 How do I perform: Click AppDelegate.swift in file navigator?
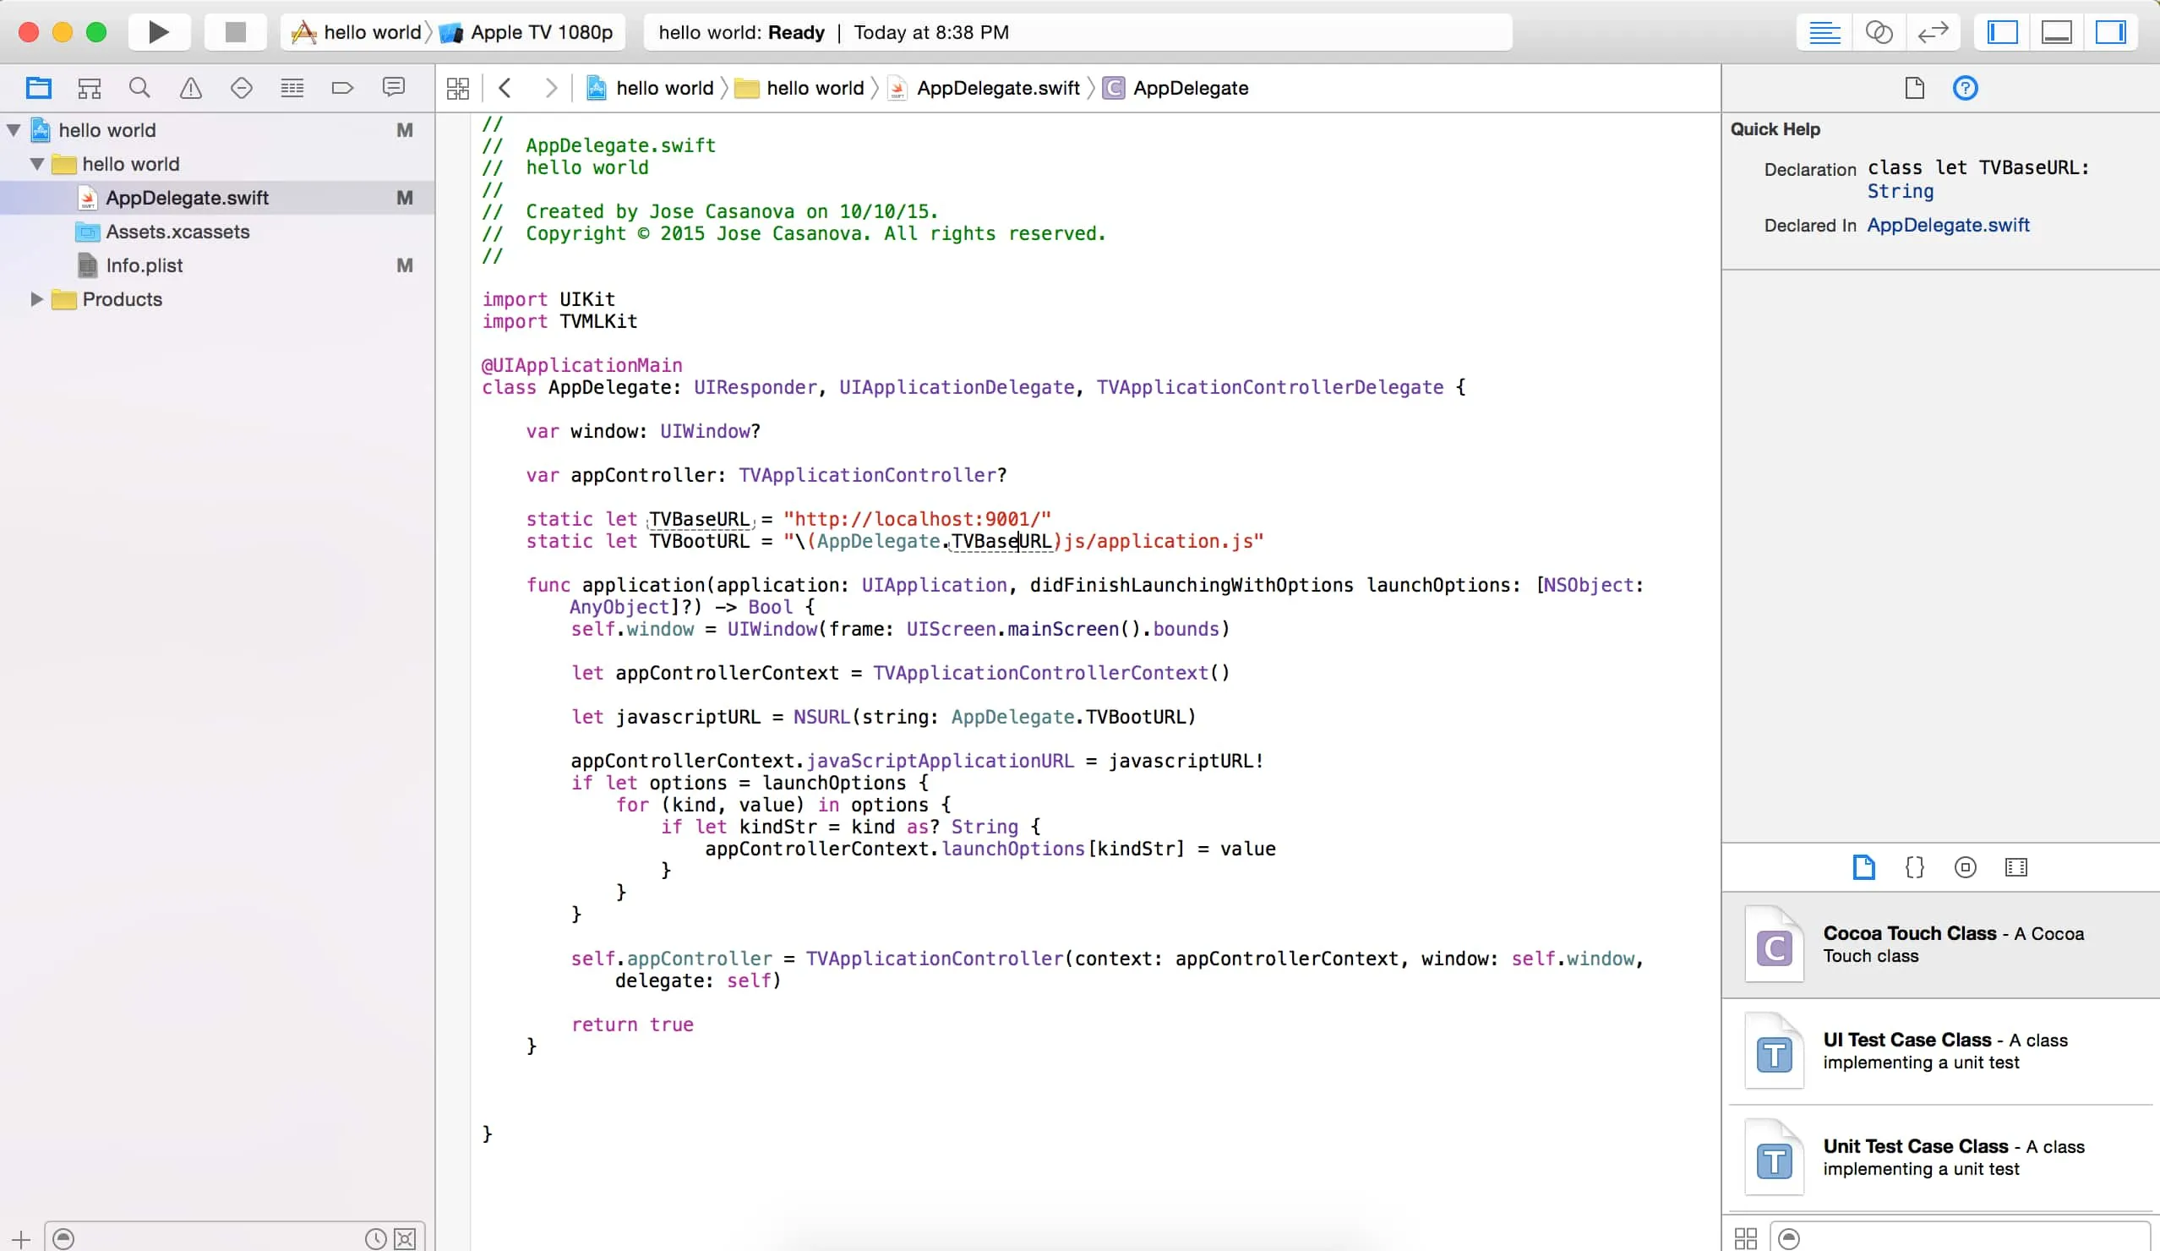(x=188, y=198)
